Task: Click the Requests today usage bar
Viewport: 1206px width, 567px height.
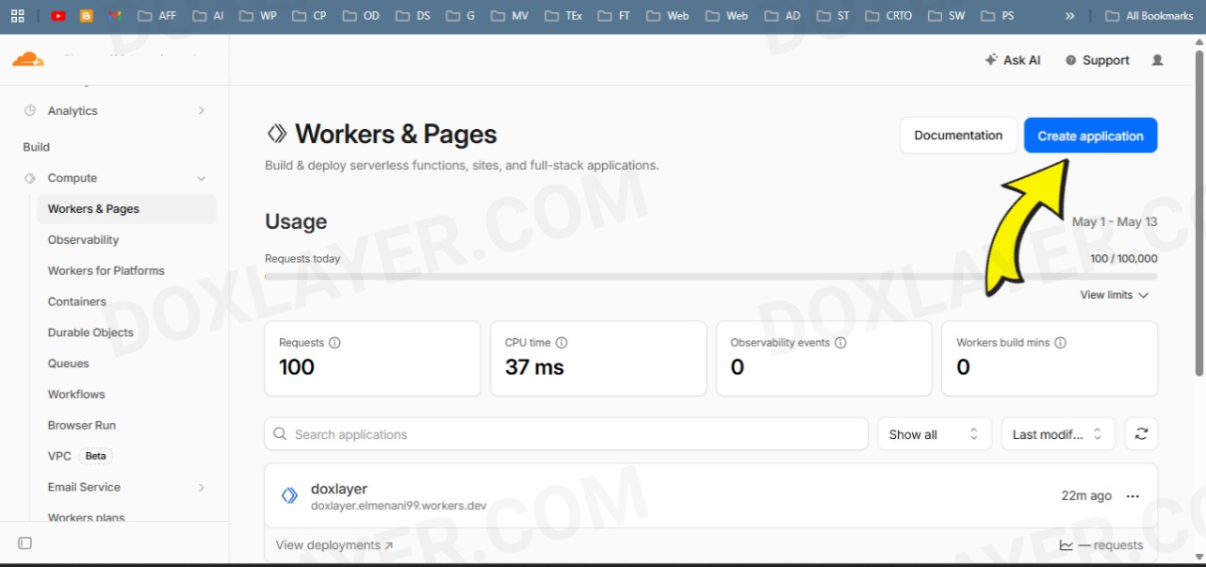Action: [711, 277]
